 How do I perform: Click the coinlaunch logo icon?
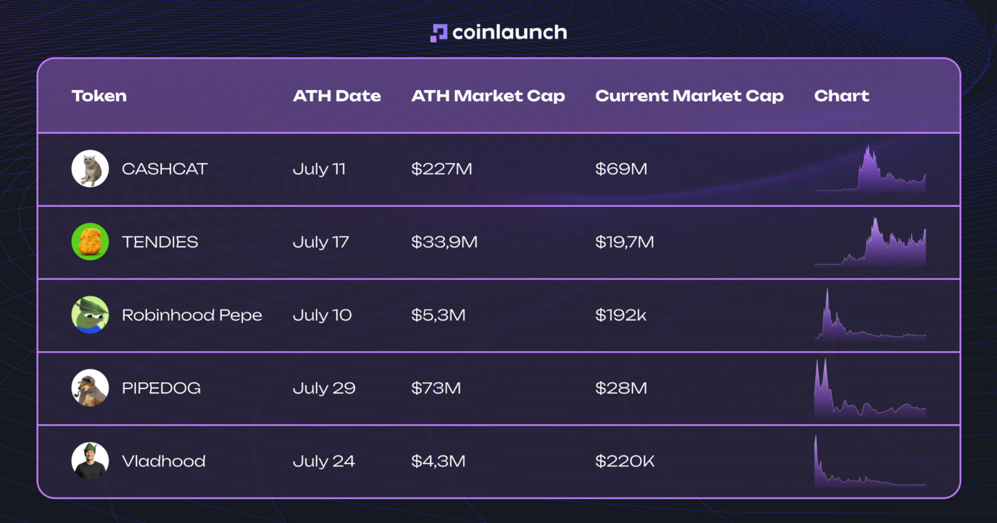(x=439, y=33)
